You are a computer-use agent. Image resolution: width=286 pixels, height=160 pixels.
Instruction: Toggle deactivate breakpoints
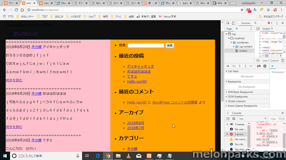[x=259, y=66]
